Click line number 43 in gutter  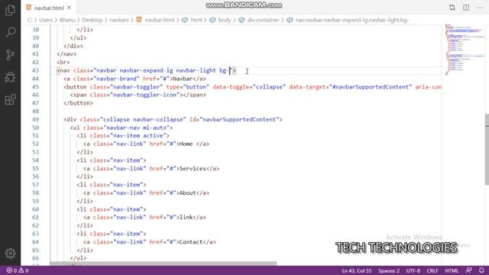tap(36, 70)
